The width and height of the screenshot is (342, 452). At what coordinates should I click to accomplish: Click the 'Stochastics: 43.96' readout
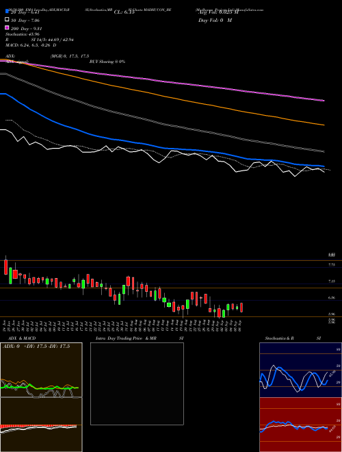point(23,34)
